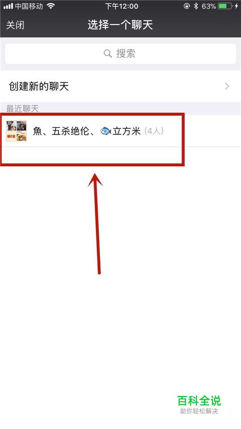Click the Bluetooth status icon
241x429 pixels.
click(195, 6)
